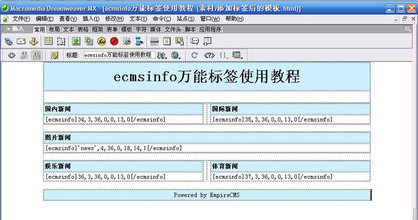Click the document title input field

119,55
